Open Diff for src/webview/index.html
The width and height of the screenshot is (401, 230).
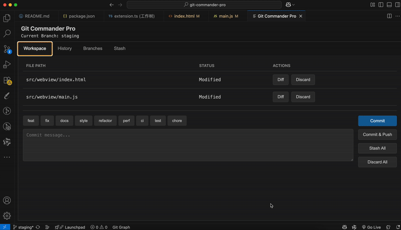pos(281,80)
